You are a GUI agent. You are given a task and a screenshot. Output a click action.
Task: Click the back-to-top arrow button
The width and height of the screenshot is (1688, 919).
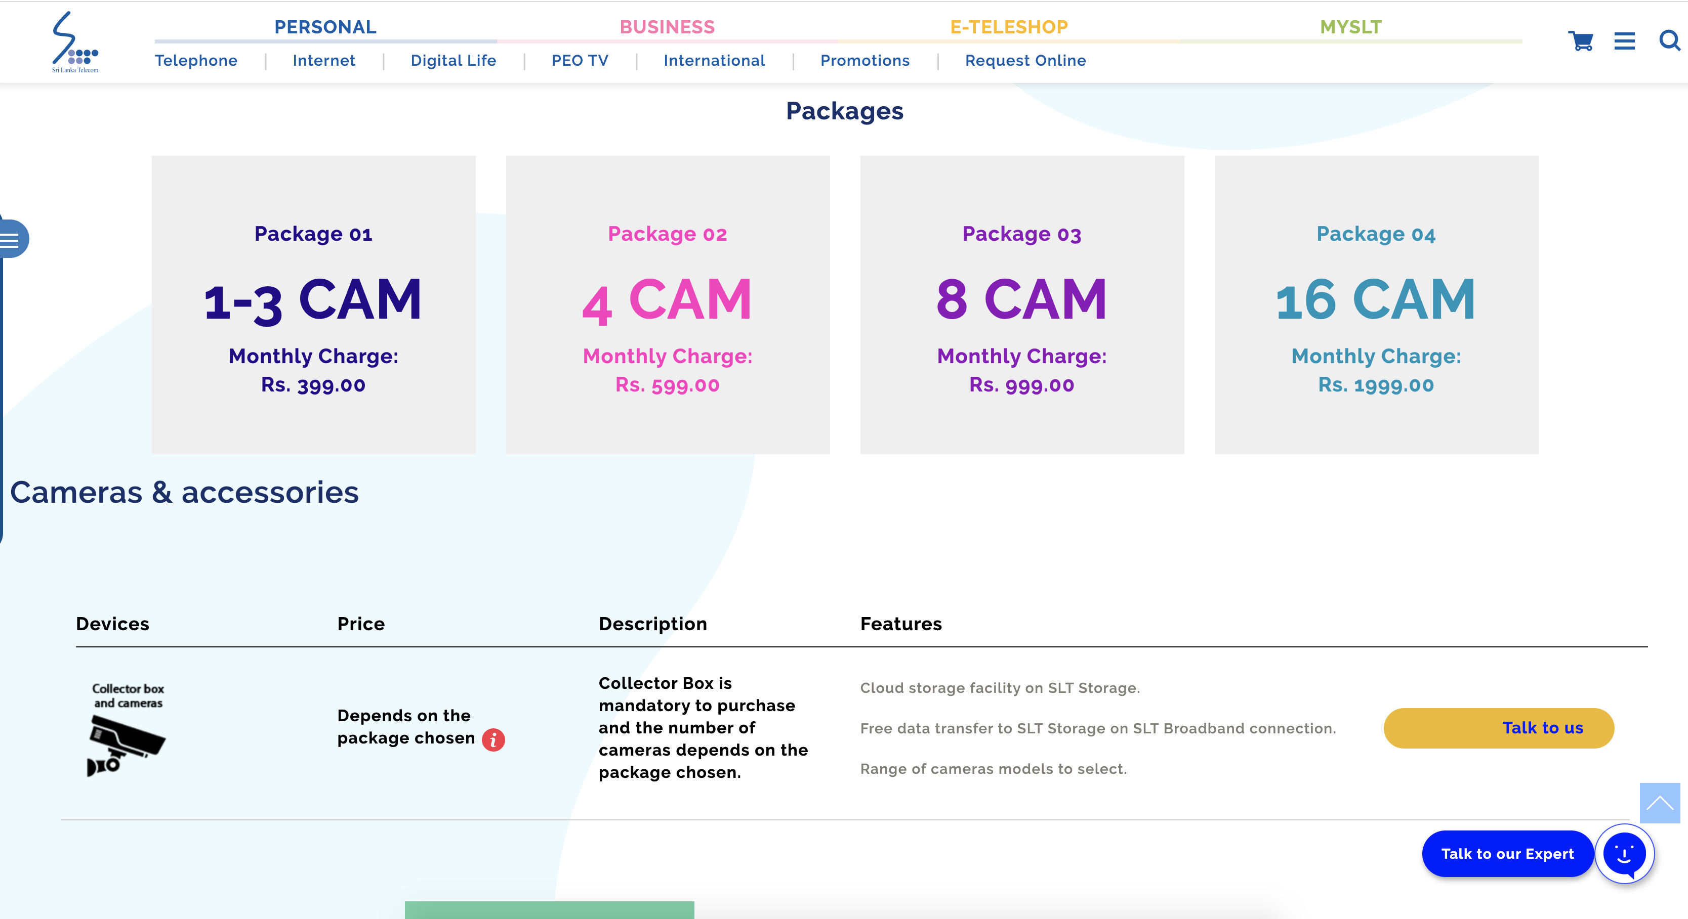1660,803
